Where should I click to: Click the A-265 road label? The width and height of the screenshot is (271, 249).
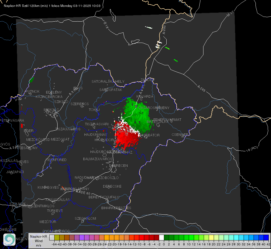(201, 89)
